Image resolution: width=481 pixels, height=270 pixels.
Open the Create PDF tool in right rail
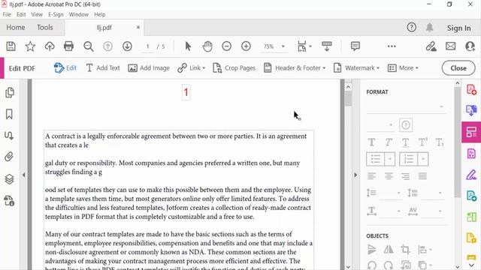pyautogui.click(x=471, y=90)
